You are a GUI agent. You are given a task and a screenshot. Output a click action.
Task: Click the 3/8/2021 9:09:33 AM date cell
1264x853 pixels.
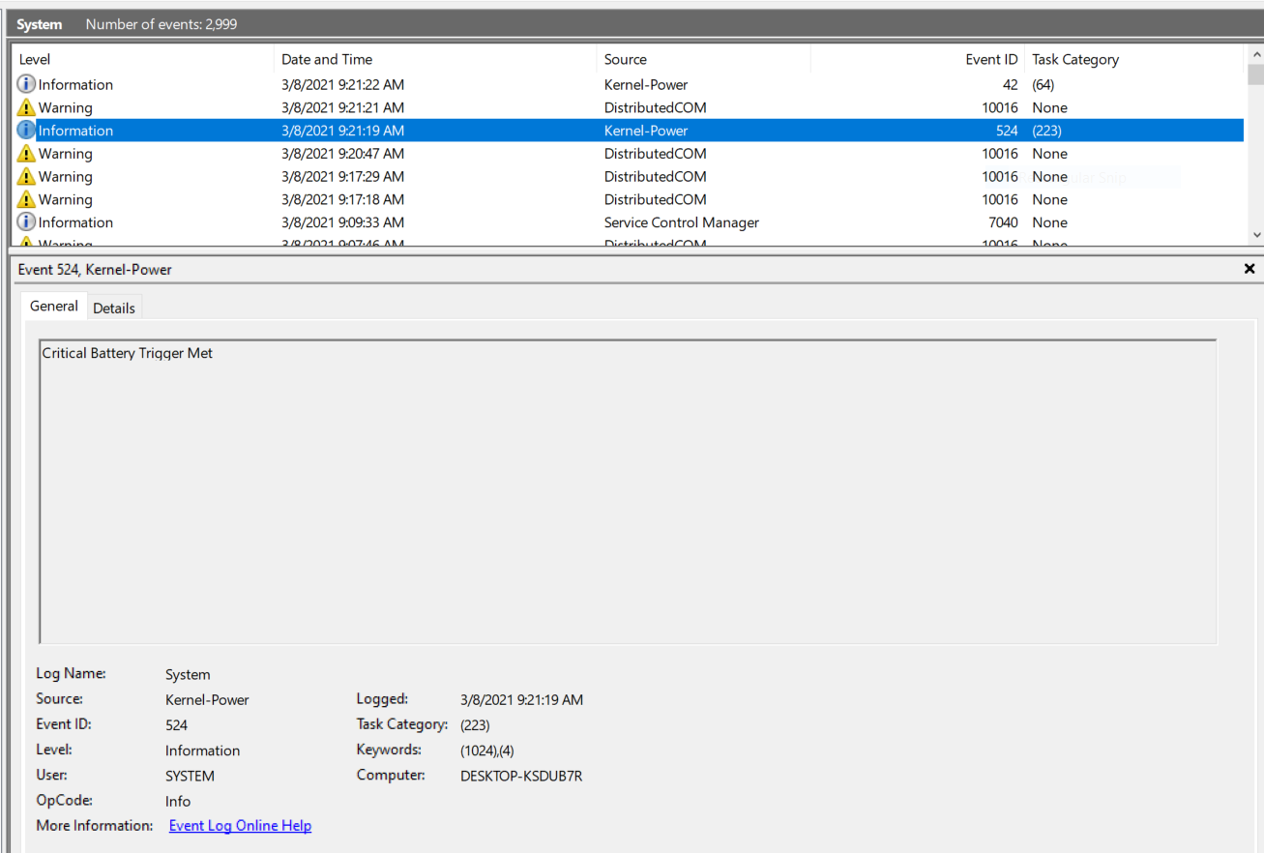click(x=343, y=222)
